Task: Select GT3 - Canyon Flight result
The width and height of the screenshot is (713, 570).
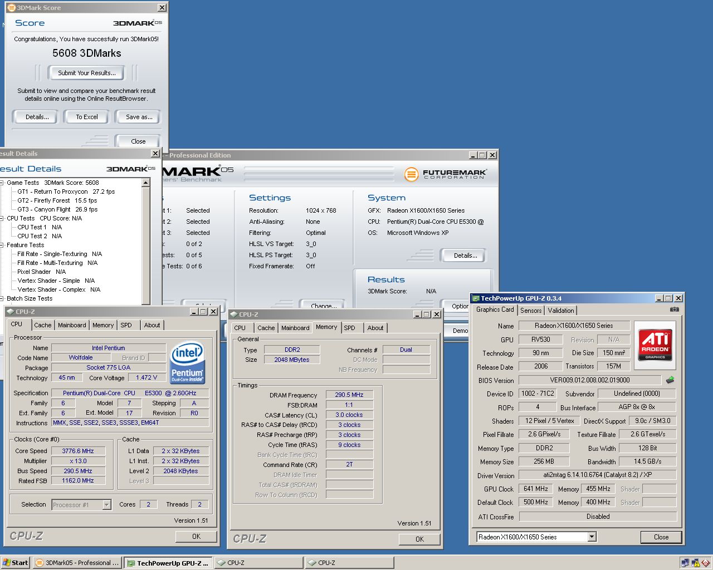Action: 57,209
